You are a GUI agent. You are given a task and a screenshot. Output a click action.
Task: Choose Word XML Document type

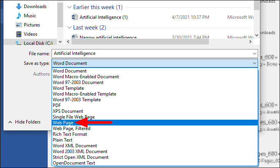pos(155,146)
